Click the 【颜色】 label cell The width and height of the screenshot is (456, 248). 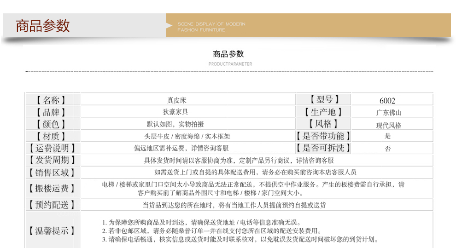click(52, 124)
